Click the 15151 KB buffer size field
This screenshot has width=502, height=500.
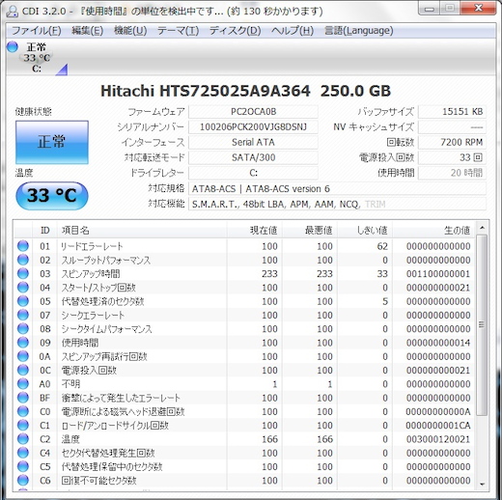(452, 112)
